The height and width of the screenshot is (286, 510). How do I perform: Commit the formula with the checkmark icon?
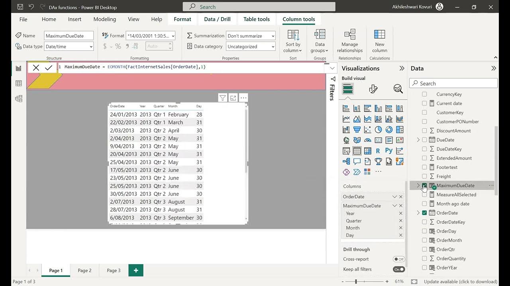(x=49, y=68)
